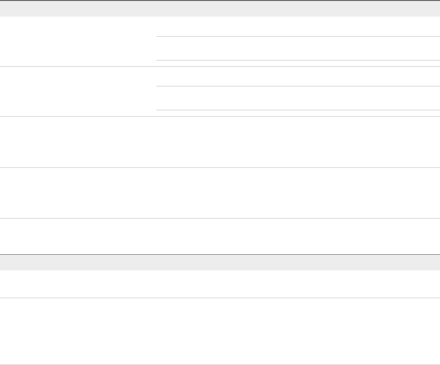This screenshot has height=365, width=440.
Task: Click the first gray section header band
Action: coord(220,9)
